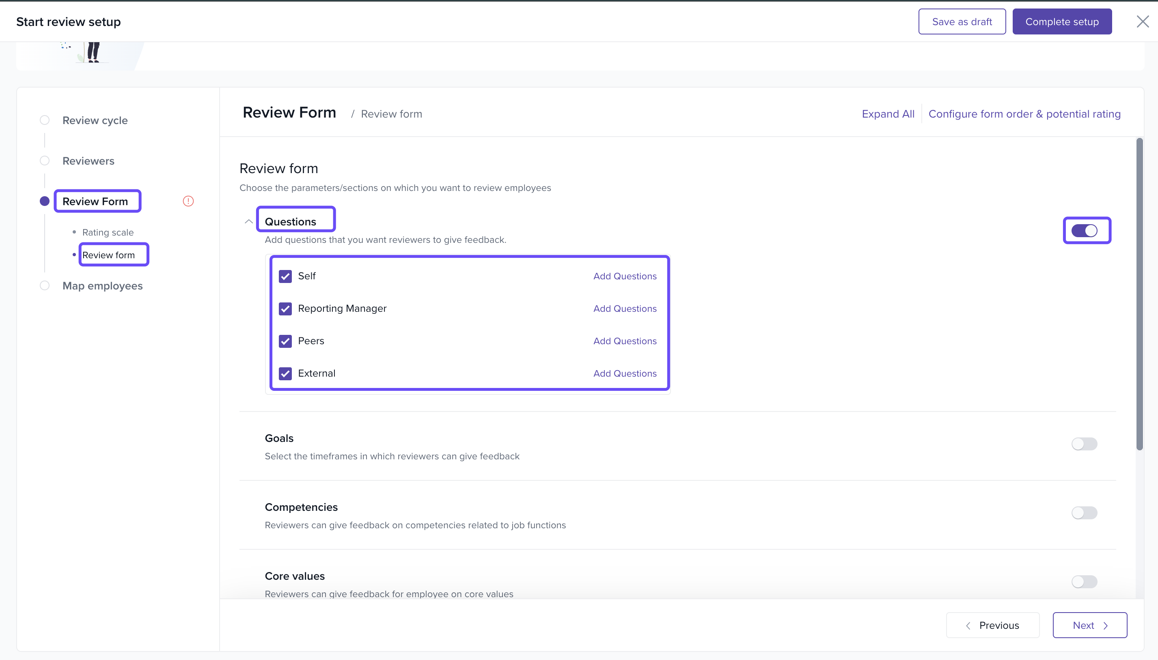This screenshot has height=660, width=1158.
Task: Click the Map employees step circle
Action: [45, 285]
